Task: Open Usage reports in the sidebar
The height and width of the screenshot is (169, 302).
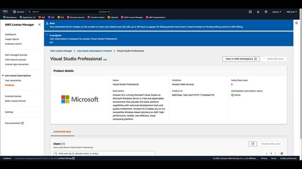Action: point(12,39)
